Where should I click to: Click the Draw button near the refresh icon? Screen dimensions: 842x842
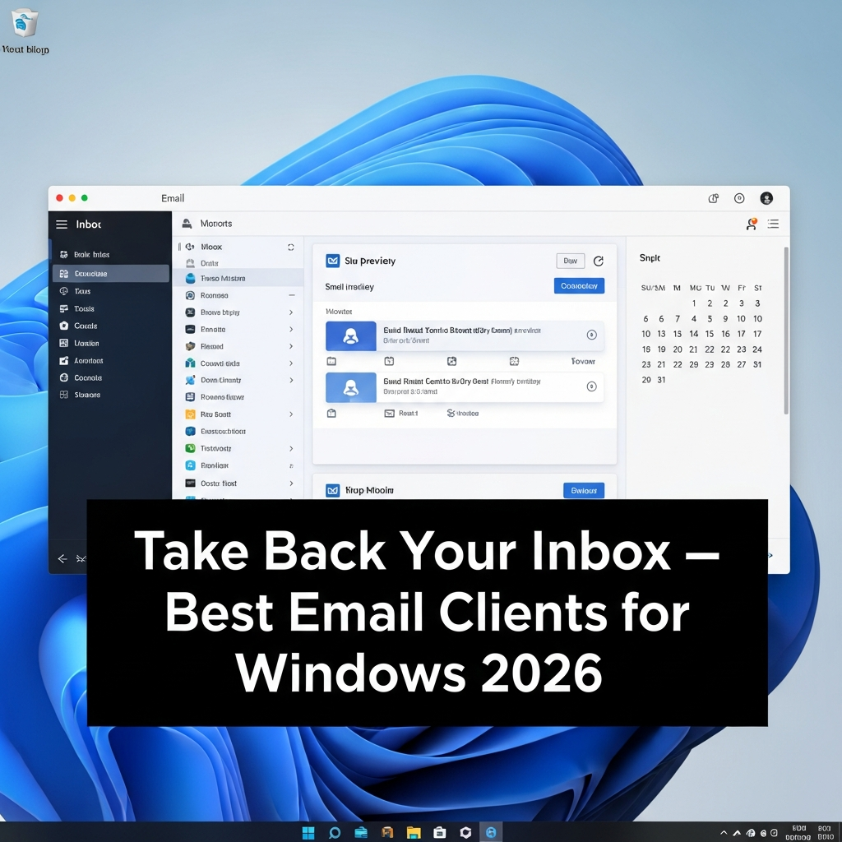tap(571, 261)
